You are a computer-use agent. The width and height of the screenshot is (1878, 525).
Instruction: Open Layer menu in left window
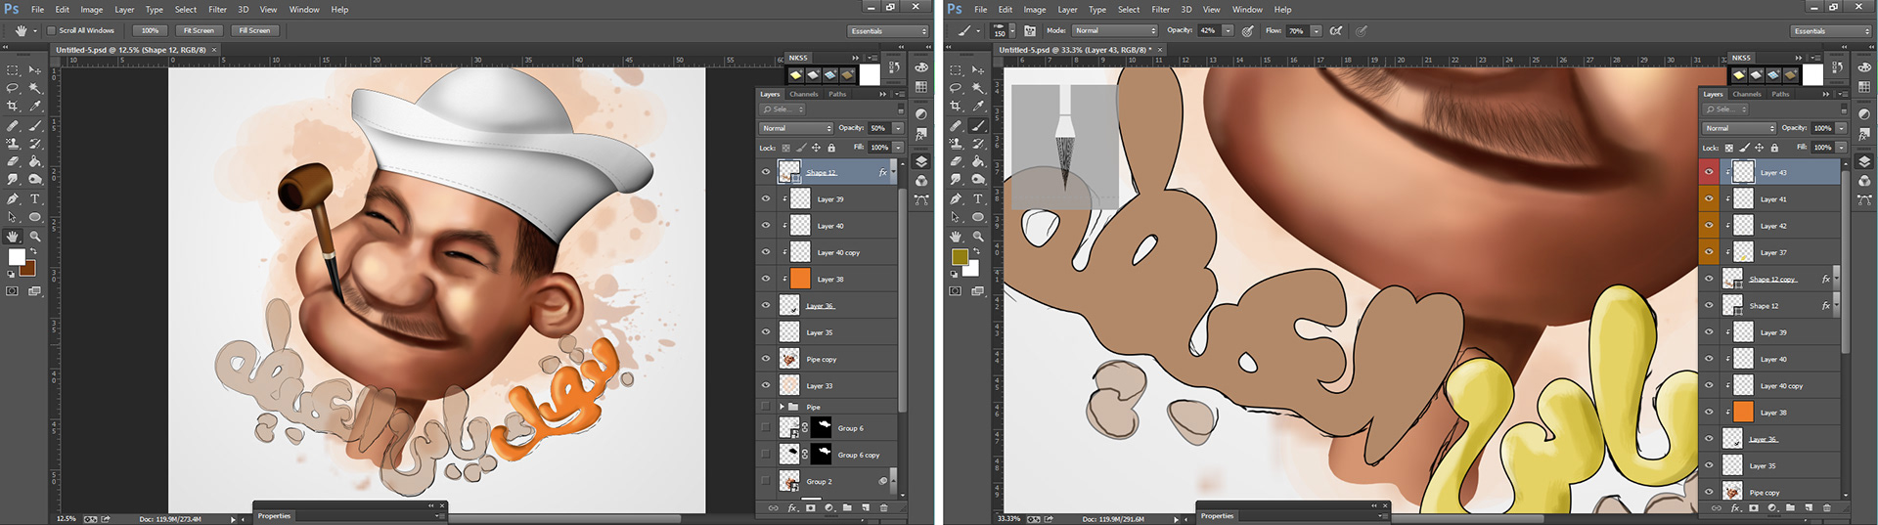tap(124, 10)
